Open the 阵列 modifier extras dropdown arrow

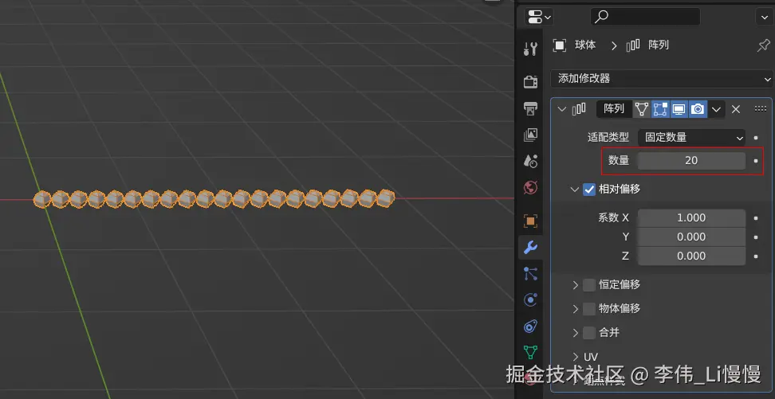[716, 109]
